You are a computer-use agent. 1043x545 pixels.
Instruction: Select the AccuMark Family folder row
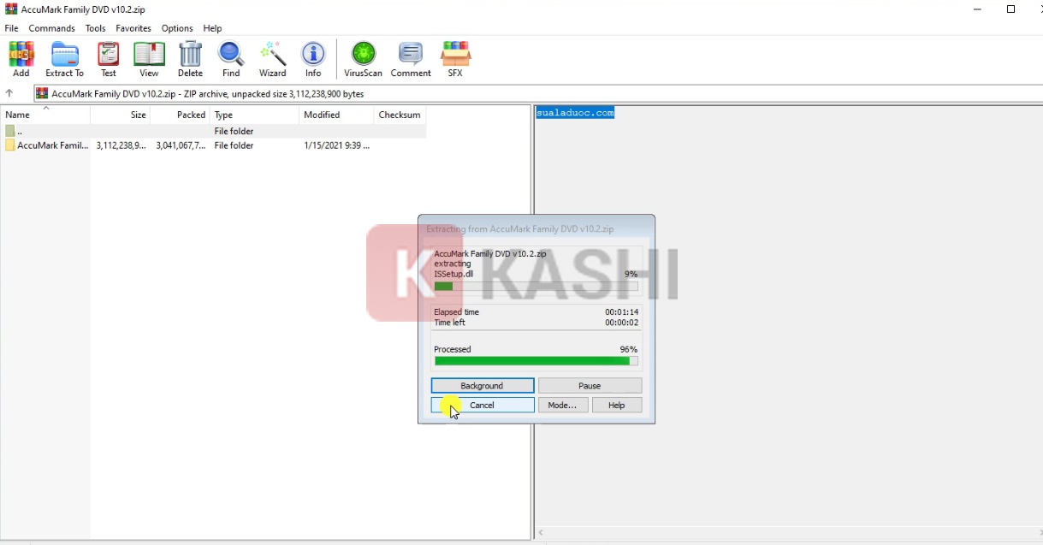coord(51,145)
